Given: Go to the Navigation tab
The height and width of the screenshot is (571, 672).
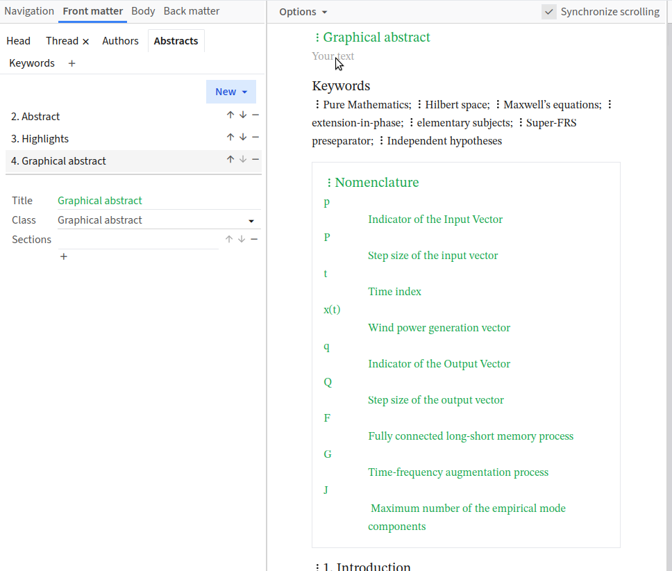Looking at the screenshot, I should (x=29, y=11).
